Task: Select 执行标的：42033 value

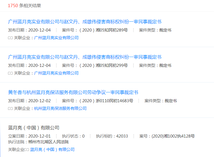Action: click(x=112, y=136)
